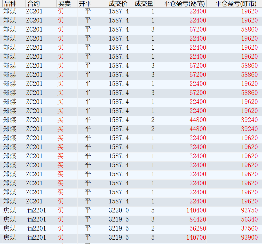Click 买 in the row with profit 84420

60,219
